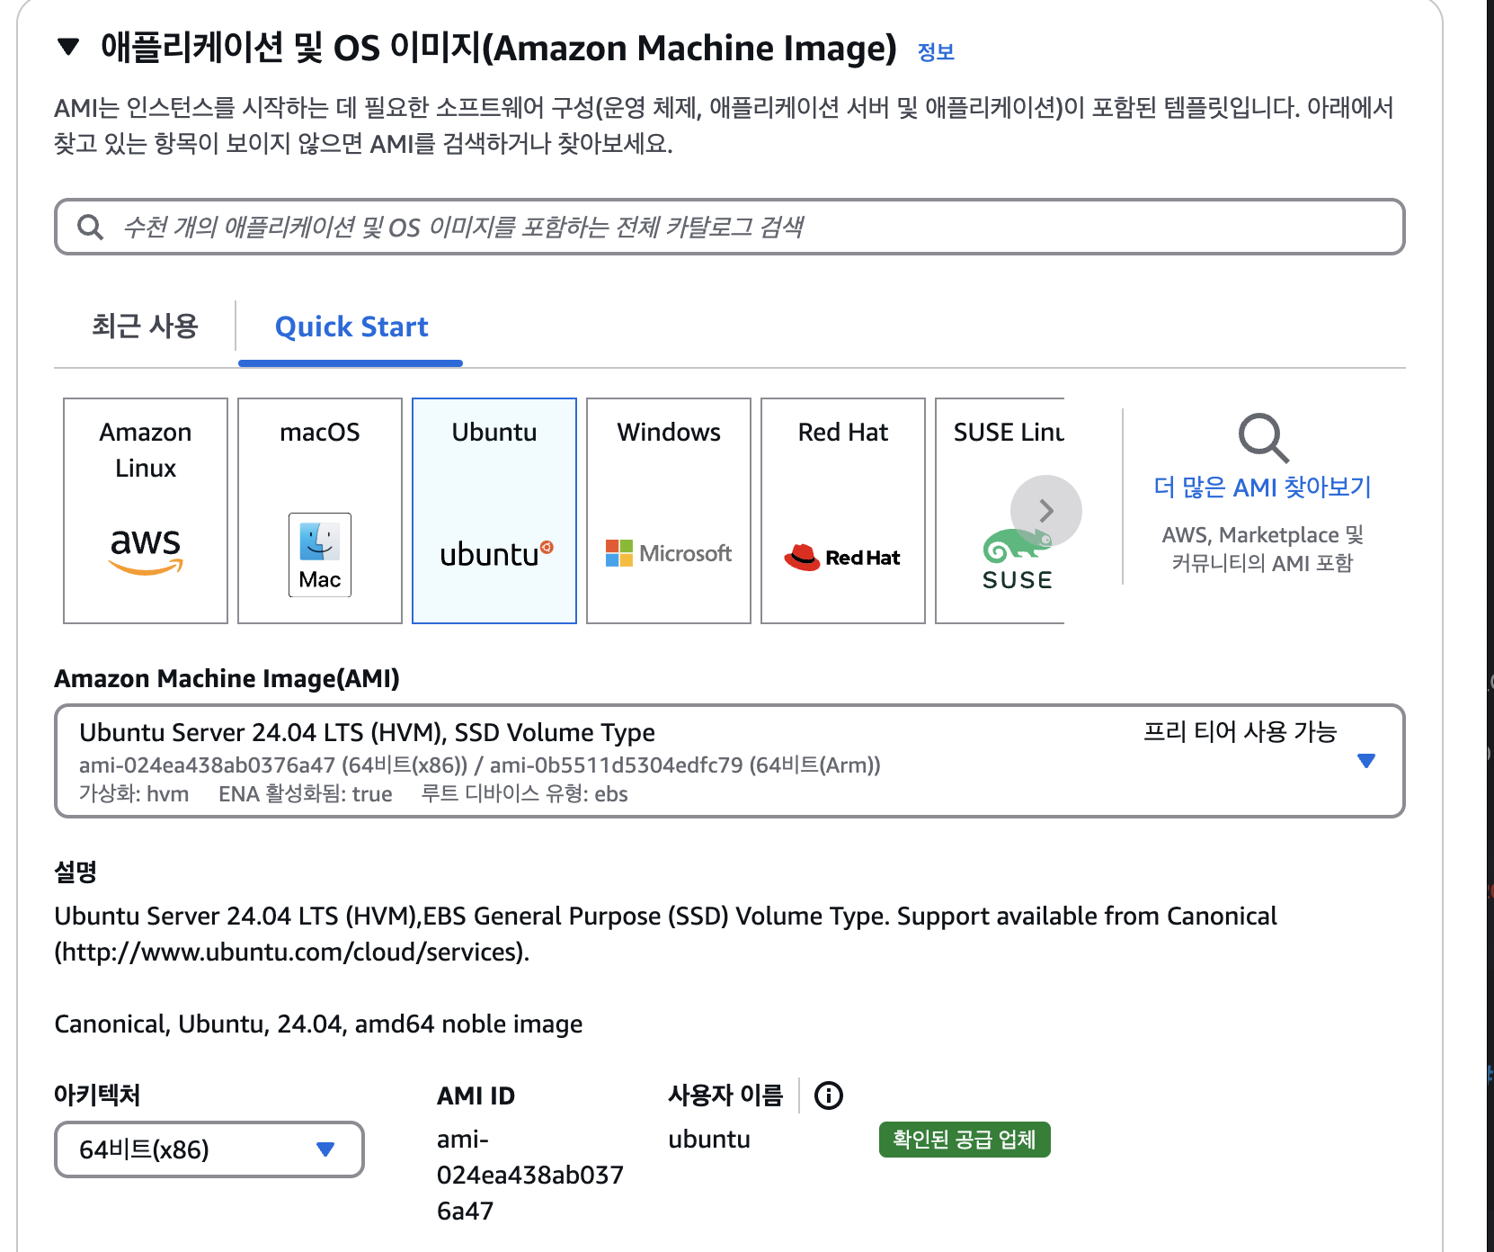Screen dimensions: 1494x1252
Task: Click the search magnifier icon in field
Action: click(x=90, y=227)
